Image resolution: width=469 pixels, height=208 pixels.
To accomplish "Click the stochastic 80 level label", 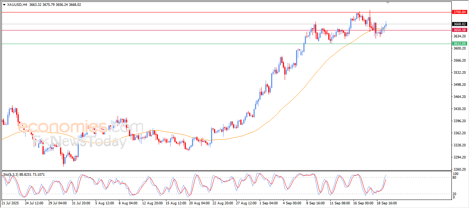I will coord(455,178).
